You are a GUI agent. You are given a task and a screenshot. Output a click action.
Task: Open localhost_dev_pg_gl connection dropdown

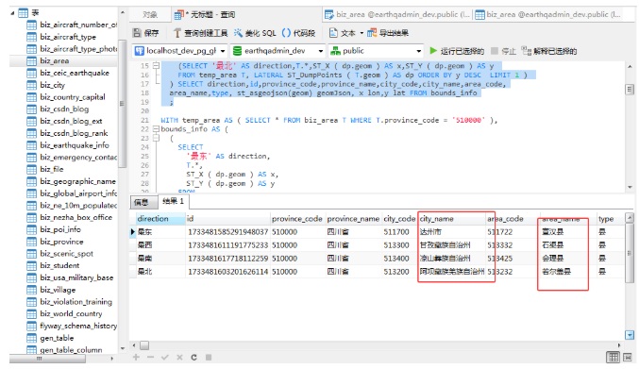point(223,51)
